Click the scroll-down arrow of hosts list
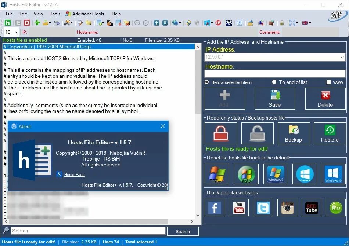Screen dimensions: 349x246 198,215
